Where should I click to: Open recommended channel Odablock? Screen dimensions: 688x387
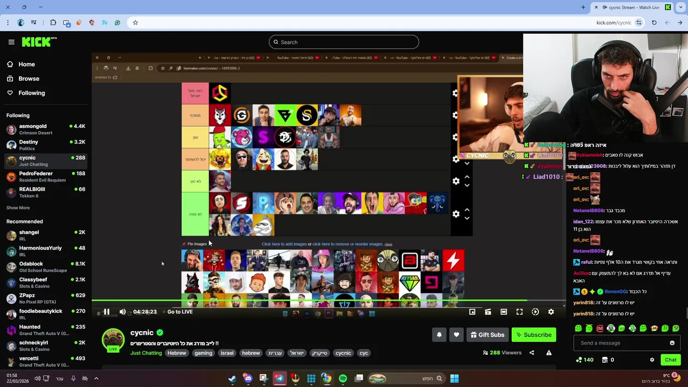click(x=46, y=267)
